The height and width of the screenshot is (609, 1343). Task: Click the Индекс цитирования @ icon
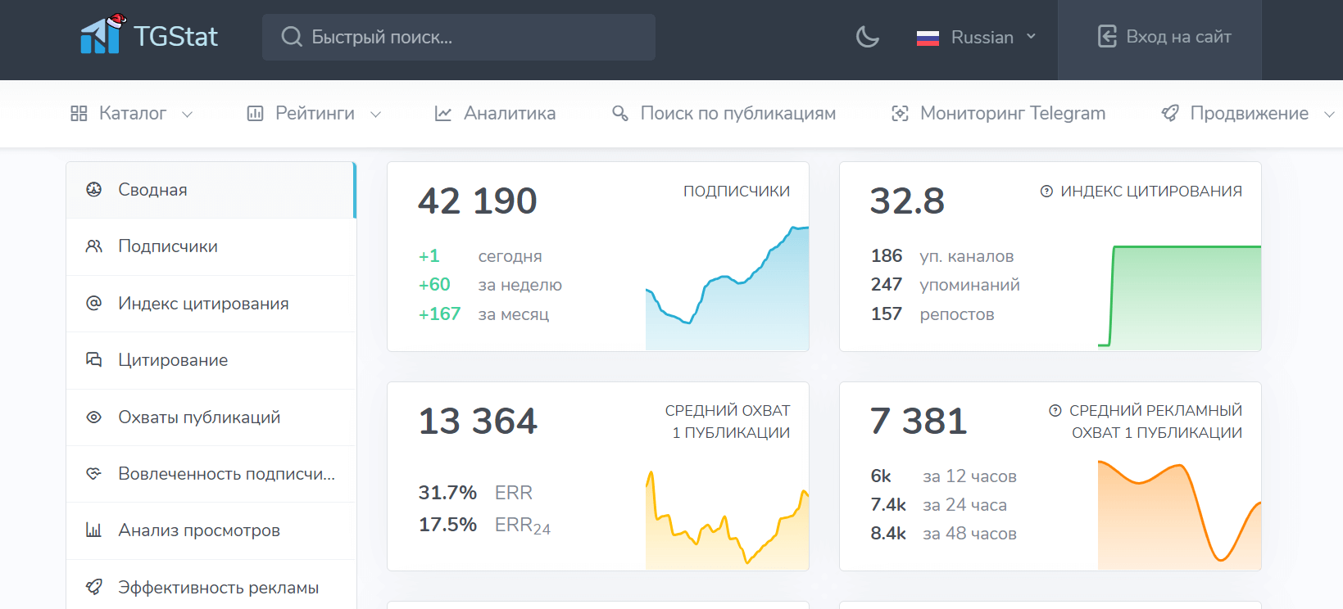(94, 304)
